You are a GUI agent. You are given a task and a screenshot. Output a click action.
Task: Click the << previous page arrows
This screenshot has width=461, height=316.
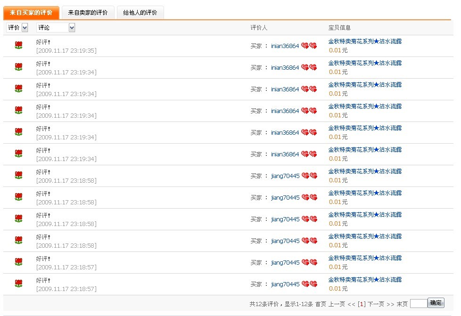coord(351,304)
